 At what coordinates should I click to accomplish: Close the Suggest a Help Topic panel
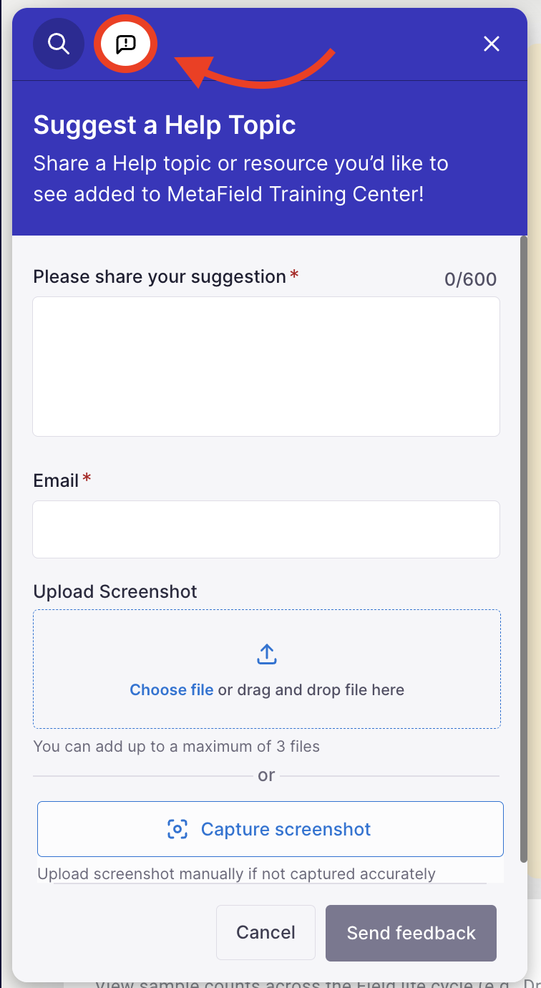pos(491,44)
